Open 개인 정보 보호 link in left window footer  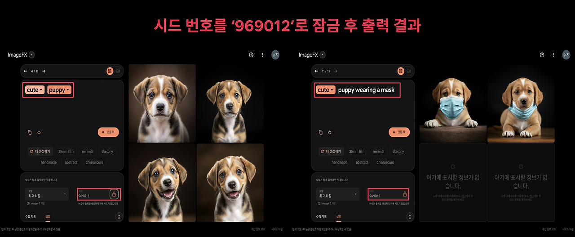point(258,229)
